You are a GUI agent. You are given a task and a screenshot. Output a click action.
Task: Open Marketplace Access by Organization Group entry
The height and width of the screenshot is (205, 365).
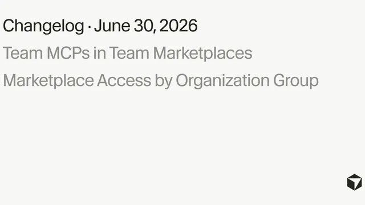coord(161,81)
